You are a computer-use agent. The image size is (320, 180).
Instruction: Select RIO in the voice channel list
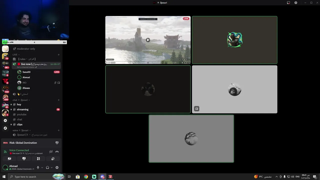tap(38, 83)
